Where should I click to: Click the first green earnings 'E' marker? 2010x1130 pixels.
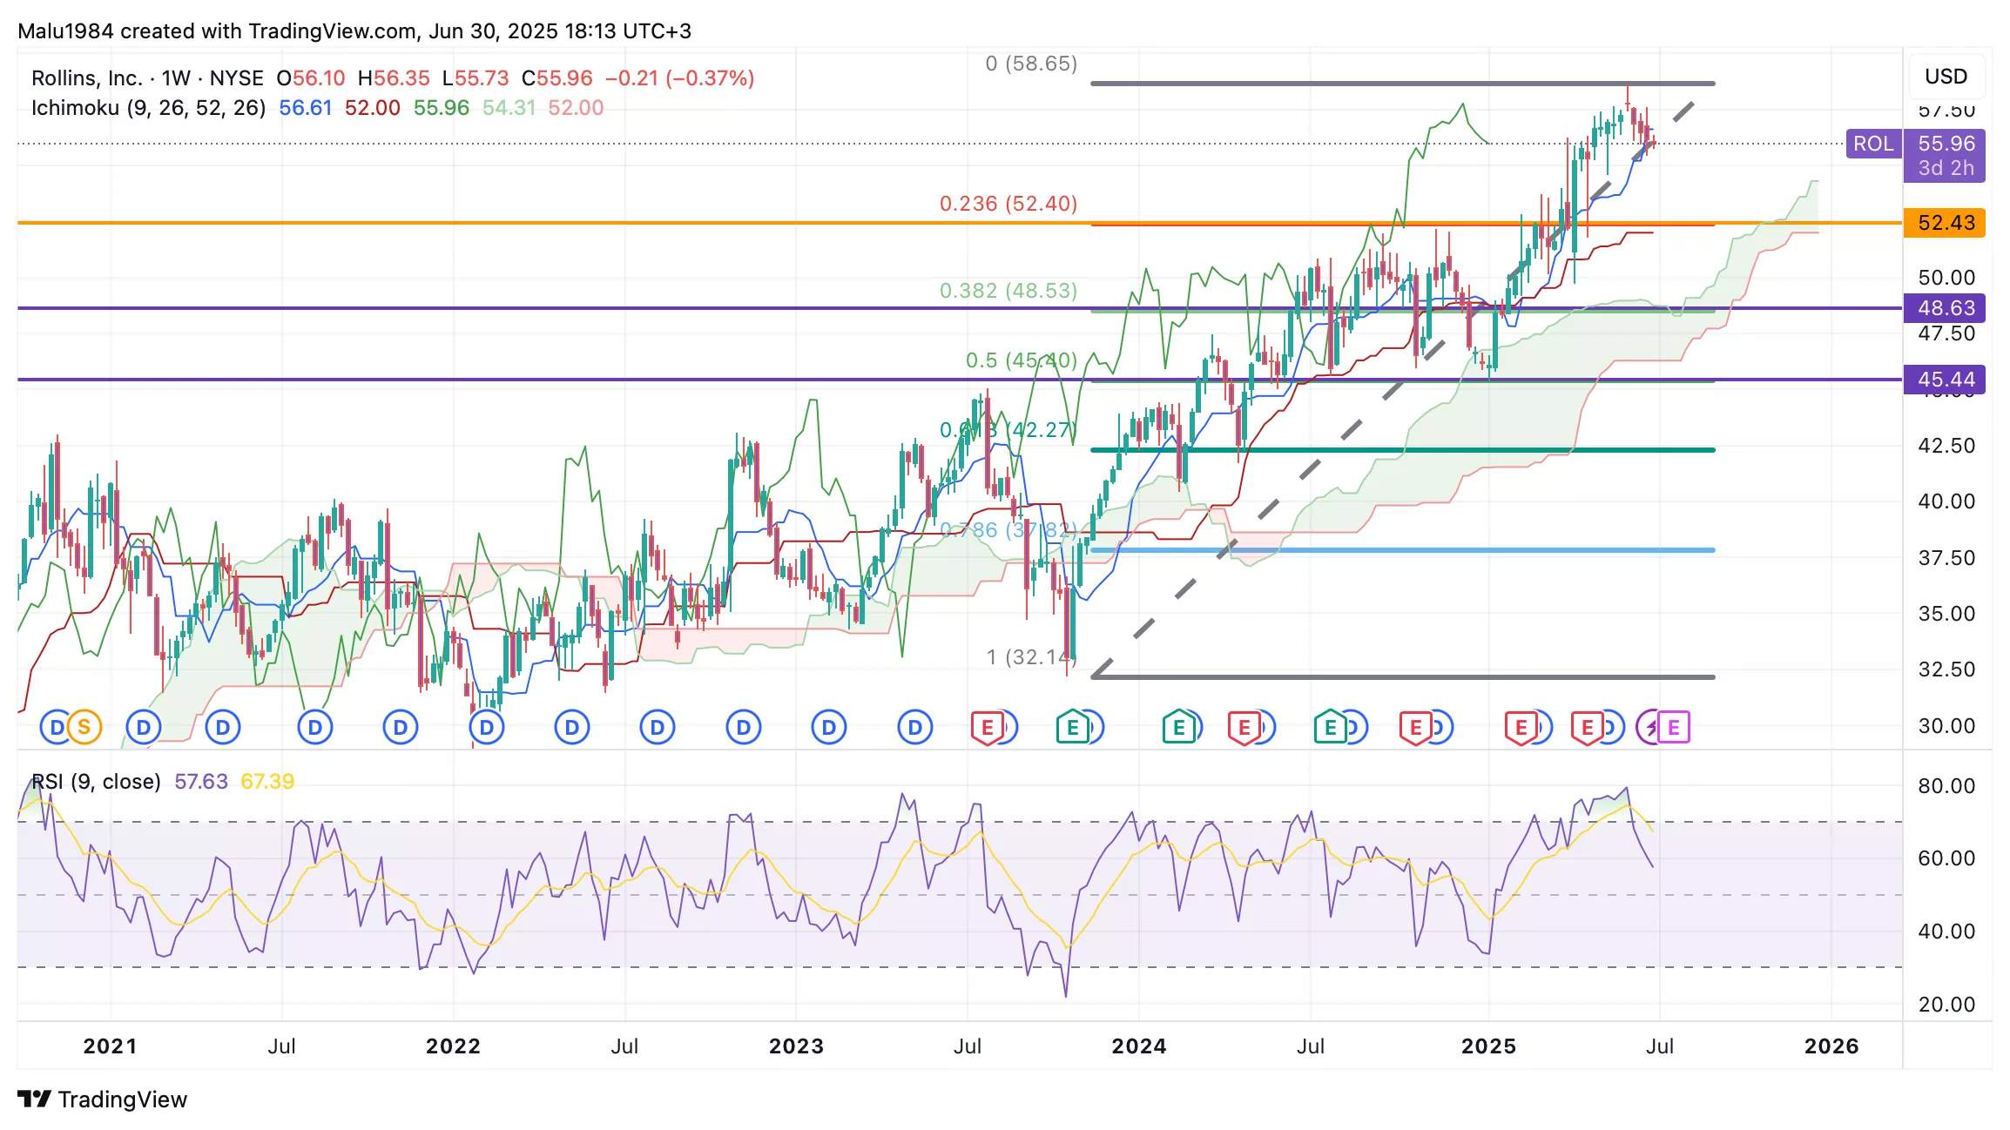click(x=1072, y=727)
